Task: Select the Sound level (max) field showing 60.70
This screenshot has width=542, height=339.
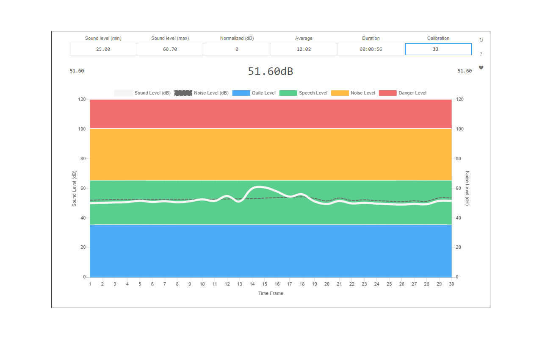Action: pyautogui.click(x=170, y=49)
